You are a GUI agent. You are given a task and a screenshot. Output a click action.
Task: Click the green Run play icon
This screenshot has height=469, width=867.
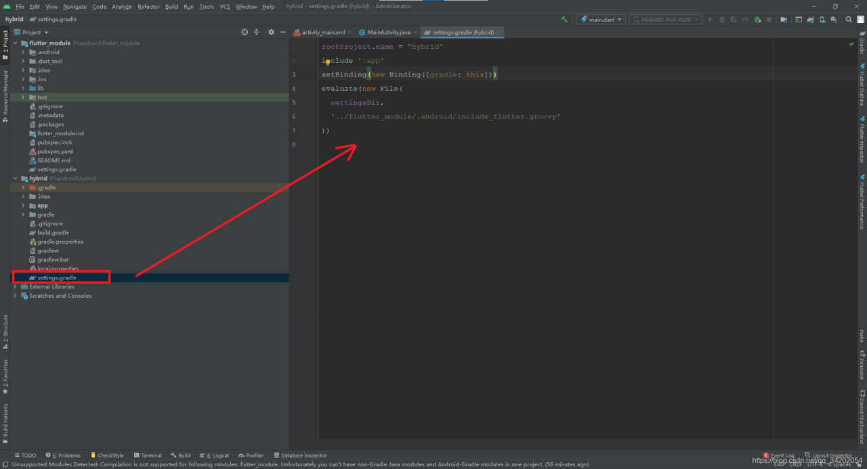pos(711,20)
